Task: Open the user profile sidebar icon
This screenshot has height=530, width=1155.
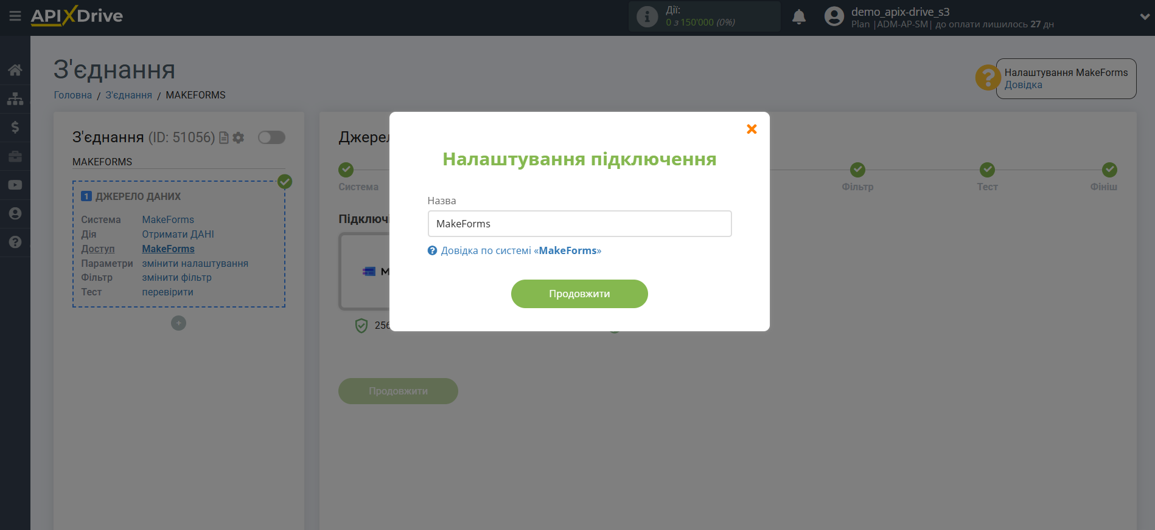Action: 15,213
